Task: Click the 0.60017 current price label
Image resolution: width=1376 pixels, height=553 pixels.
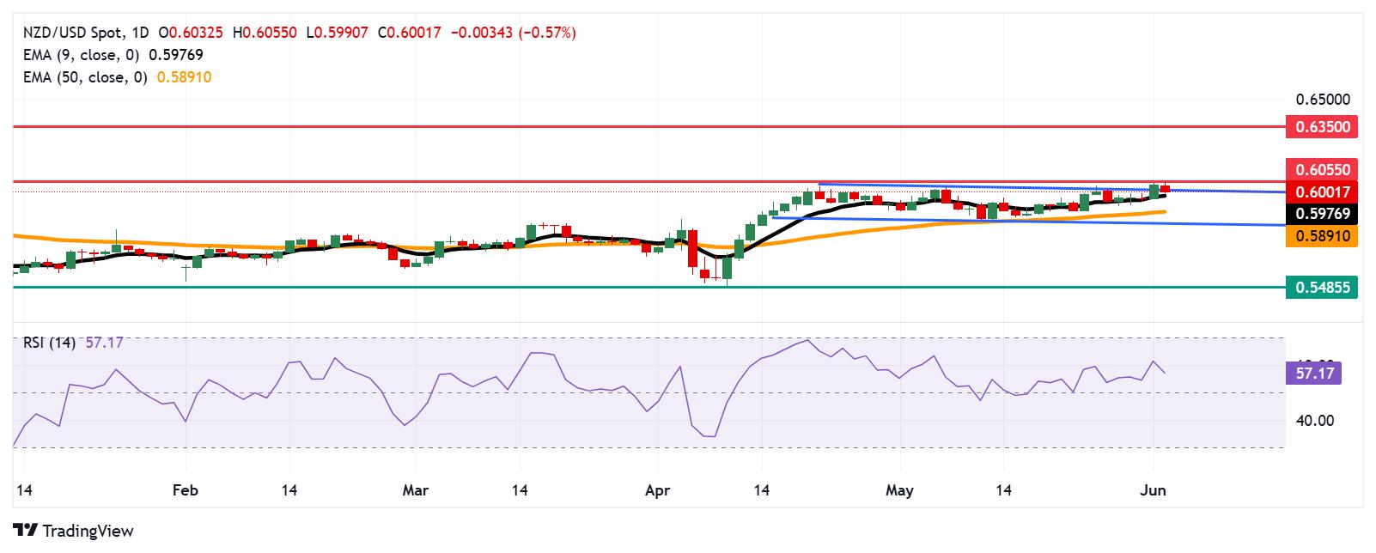Action: tap(1322, 192)
